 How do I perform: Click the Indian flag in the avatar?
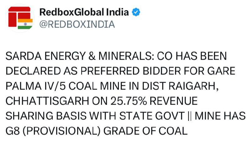point(25,24)
